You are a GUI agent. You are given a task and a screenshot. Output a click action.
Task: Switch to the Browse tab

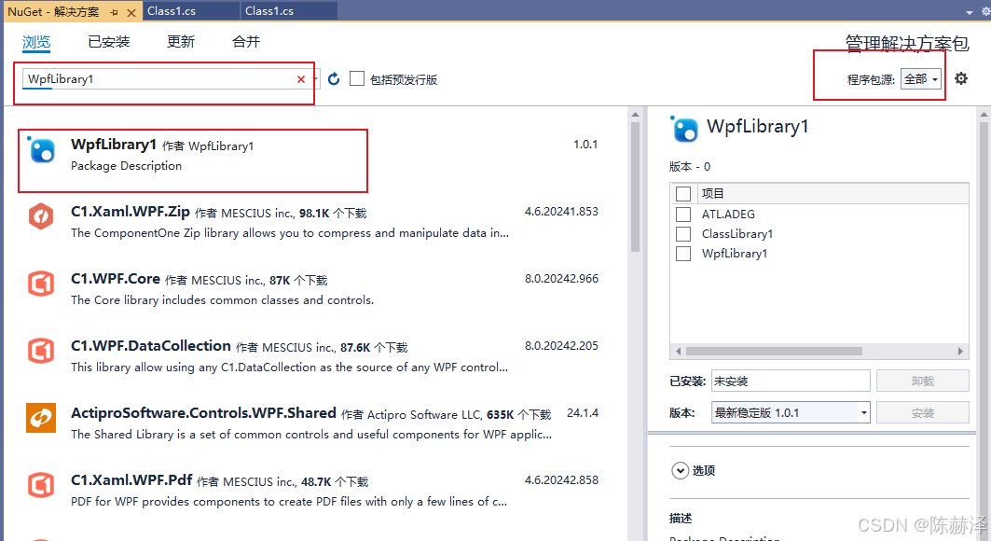(x=36, y=42)
